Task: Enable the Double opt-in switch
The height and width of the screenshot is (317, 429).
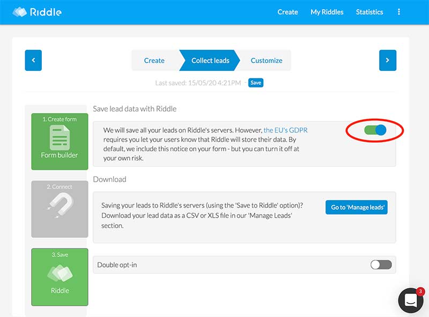Action: [x=381, y=265]
